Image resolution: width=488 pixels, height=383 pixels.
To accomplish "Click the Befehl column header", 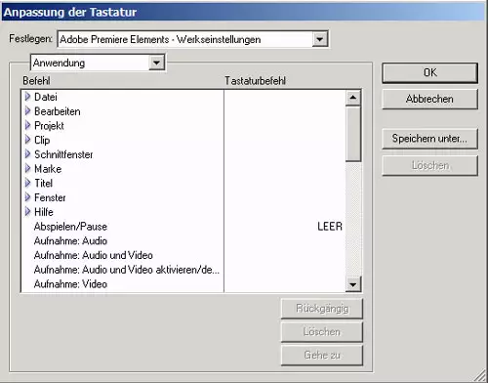I will tap(36, 80).
